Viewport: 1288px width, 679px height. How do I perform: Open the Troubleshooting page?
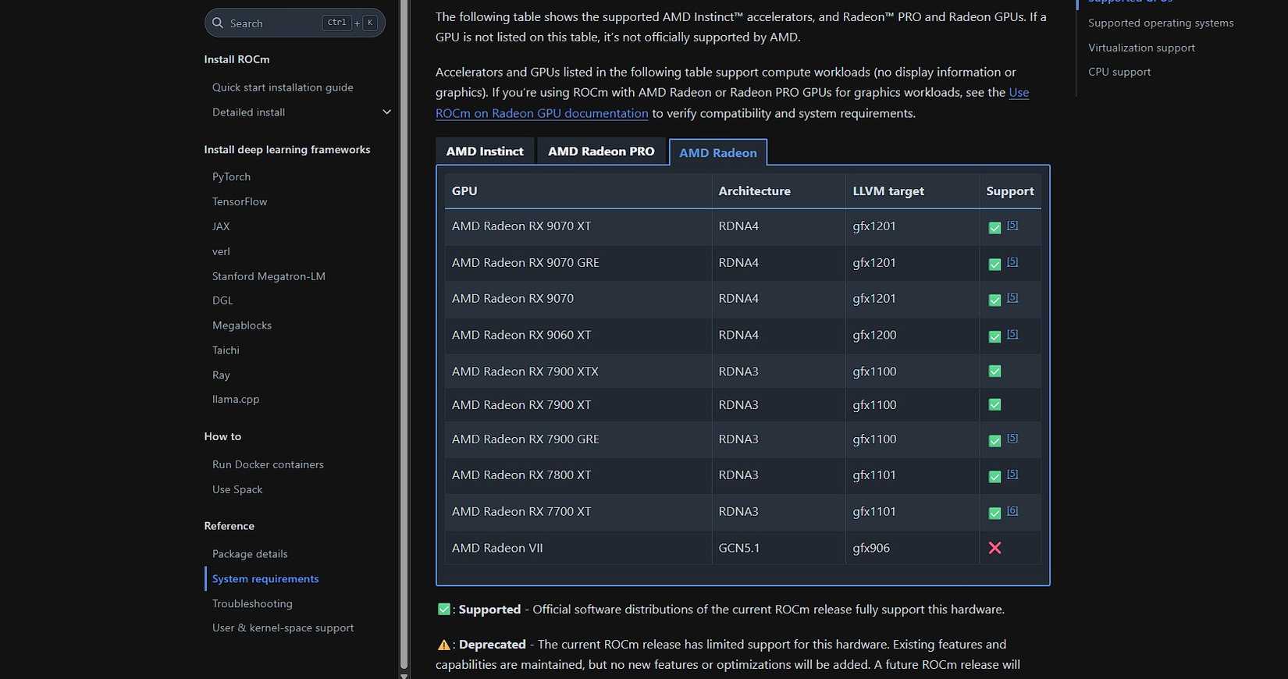(252, 604)
